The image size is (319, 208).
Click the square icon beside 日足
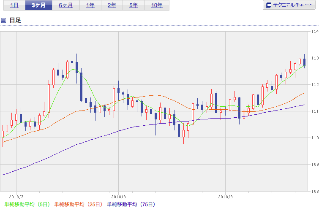pyautogui.click(x=3, y=20)
